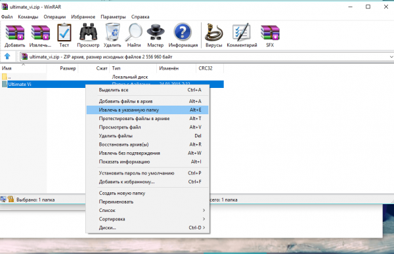Choose Удалить файлы entry
The width and height of the screenshot is (394, 254).
[148, 136]
